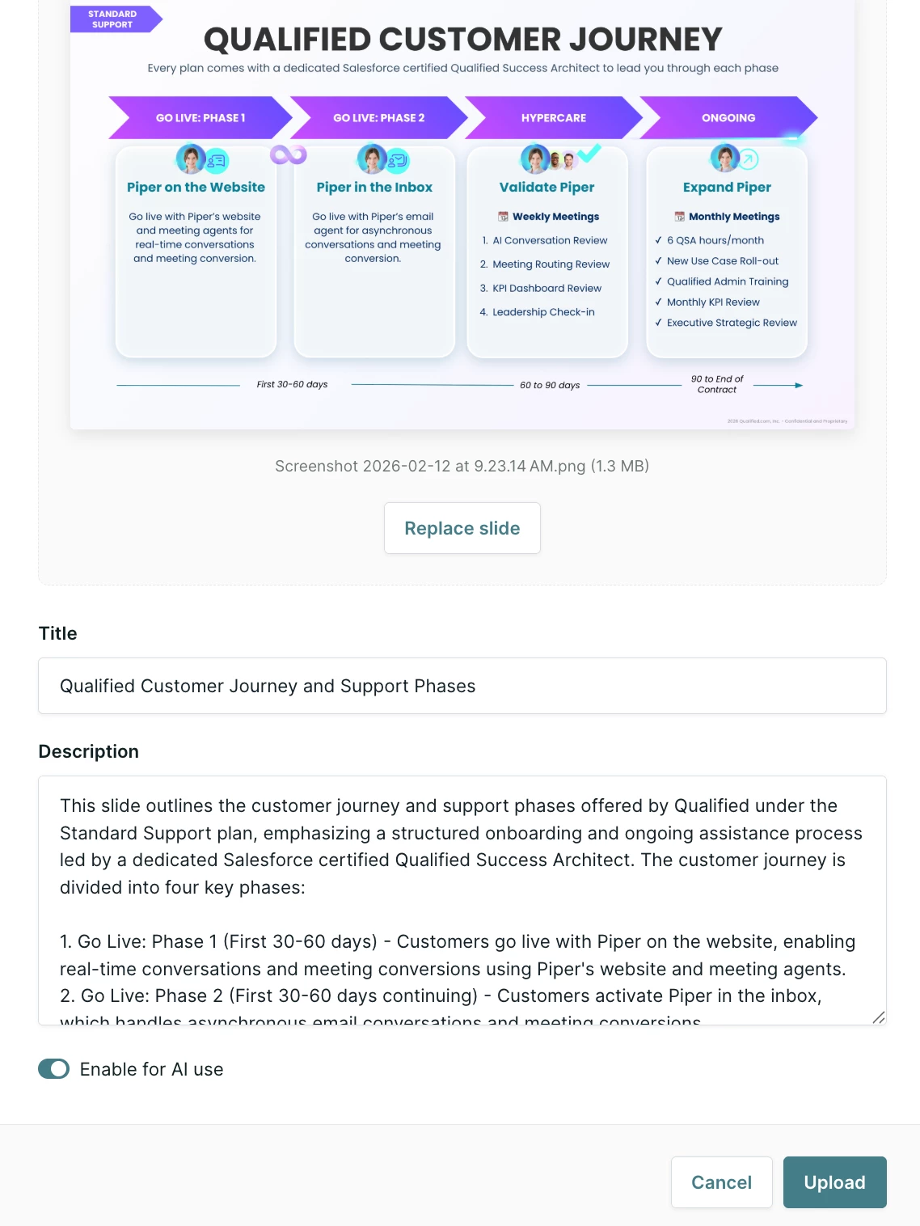The image size is (920, 1226).
Task: Click the screenshot filename caption text
Action: click(x=462, y=466)
